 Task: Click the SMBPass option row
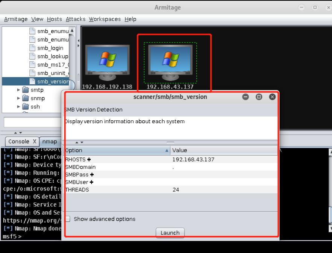point(171,174)
